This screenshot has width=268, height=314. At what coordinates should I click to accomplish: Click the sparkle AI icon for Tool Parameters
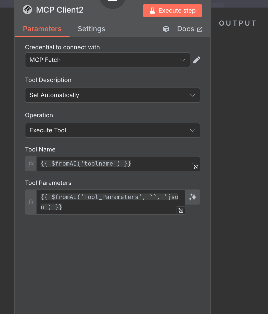click(193, 197)
